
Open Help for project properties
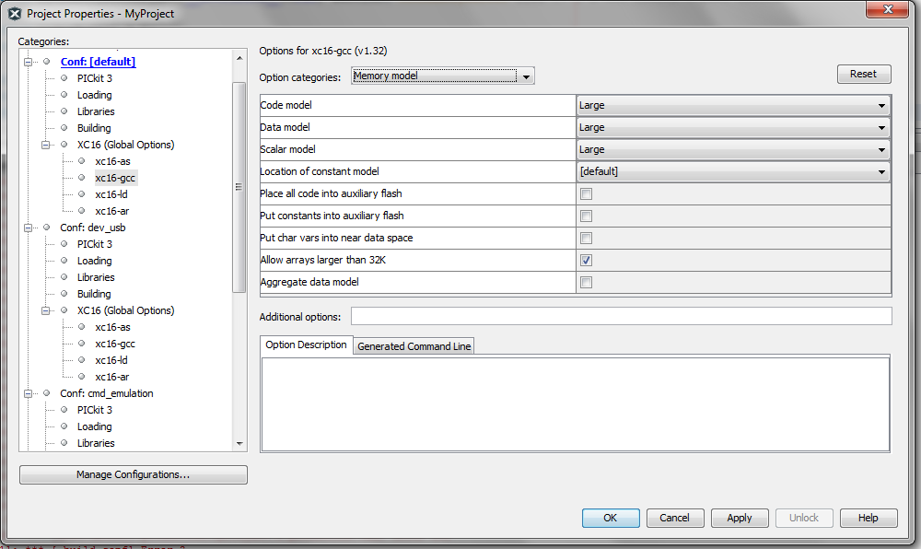pos(869,518)
